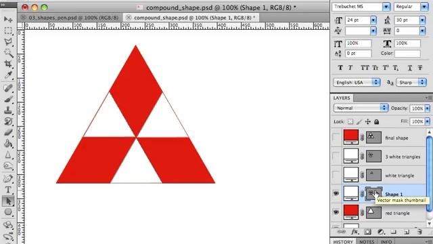Open the font size 24 pt dropdown
433x244 pixels.
click(x=373, y=20)
